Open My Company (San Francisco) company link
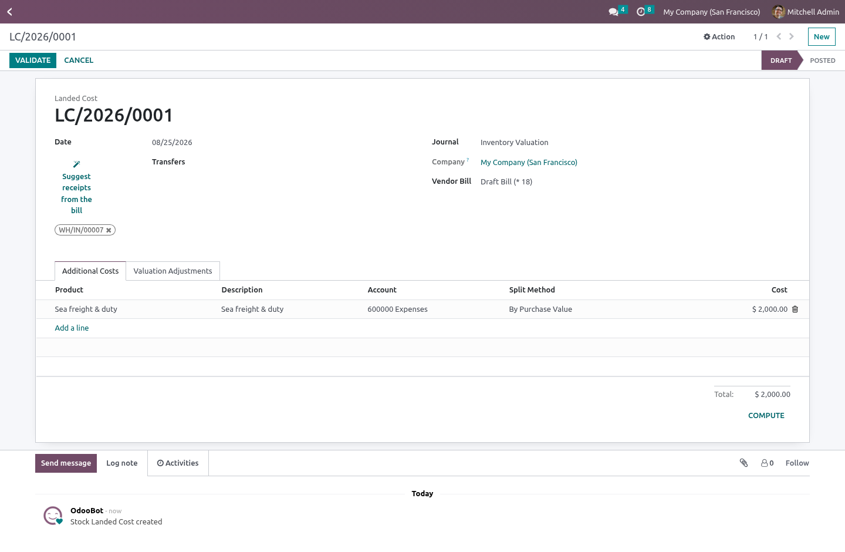Screen dimensions: 845x552 (x=529, y=162)
